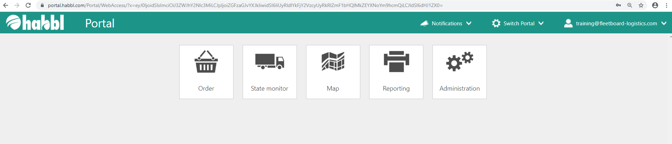Click the habbl logo

click(35, 23)
